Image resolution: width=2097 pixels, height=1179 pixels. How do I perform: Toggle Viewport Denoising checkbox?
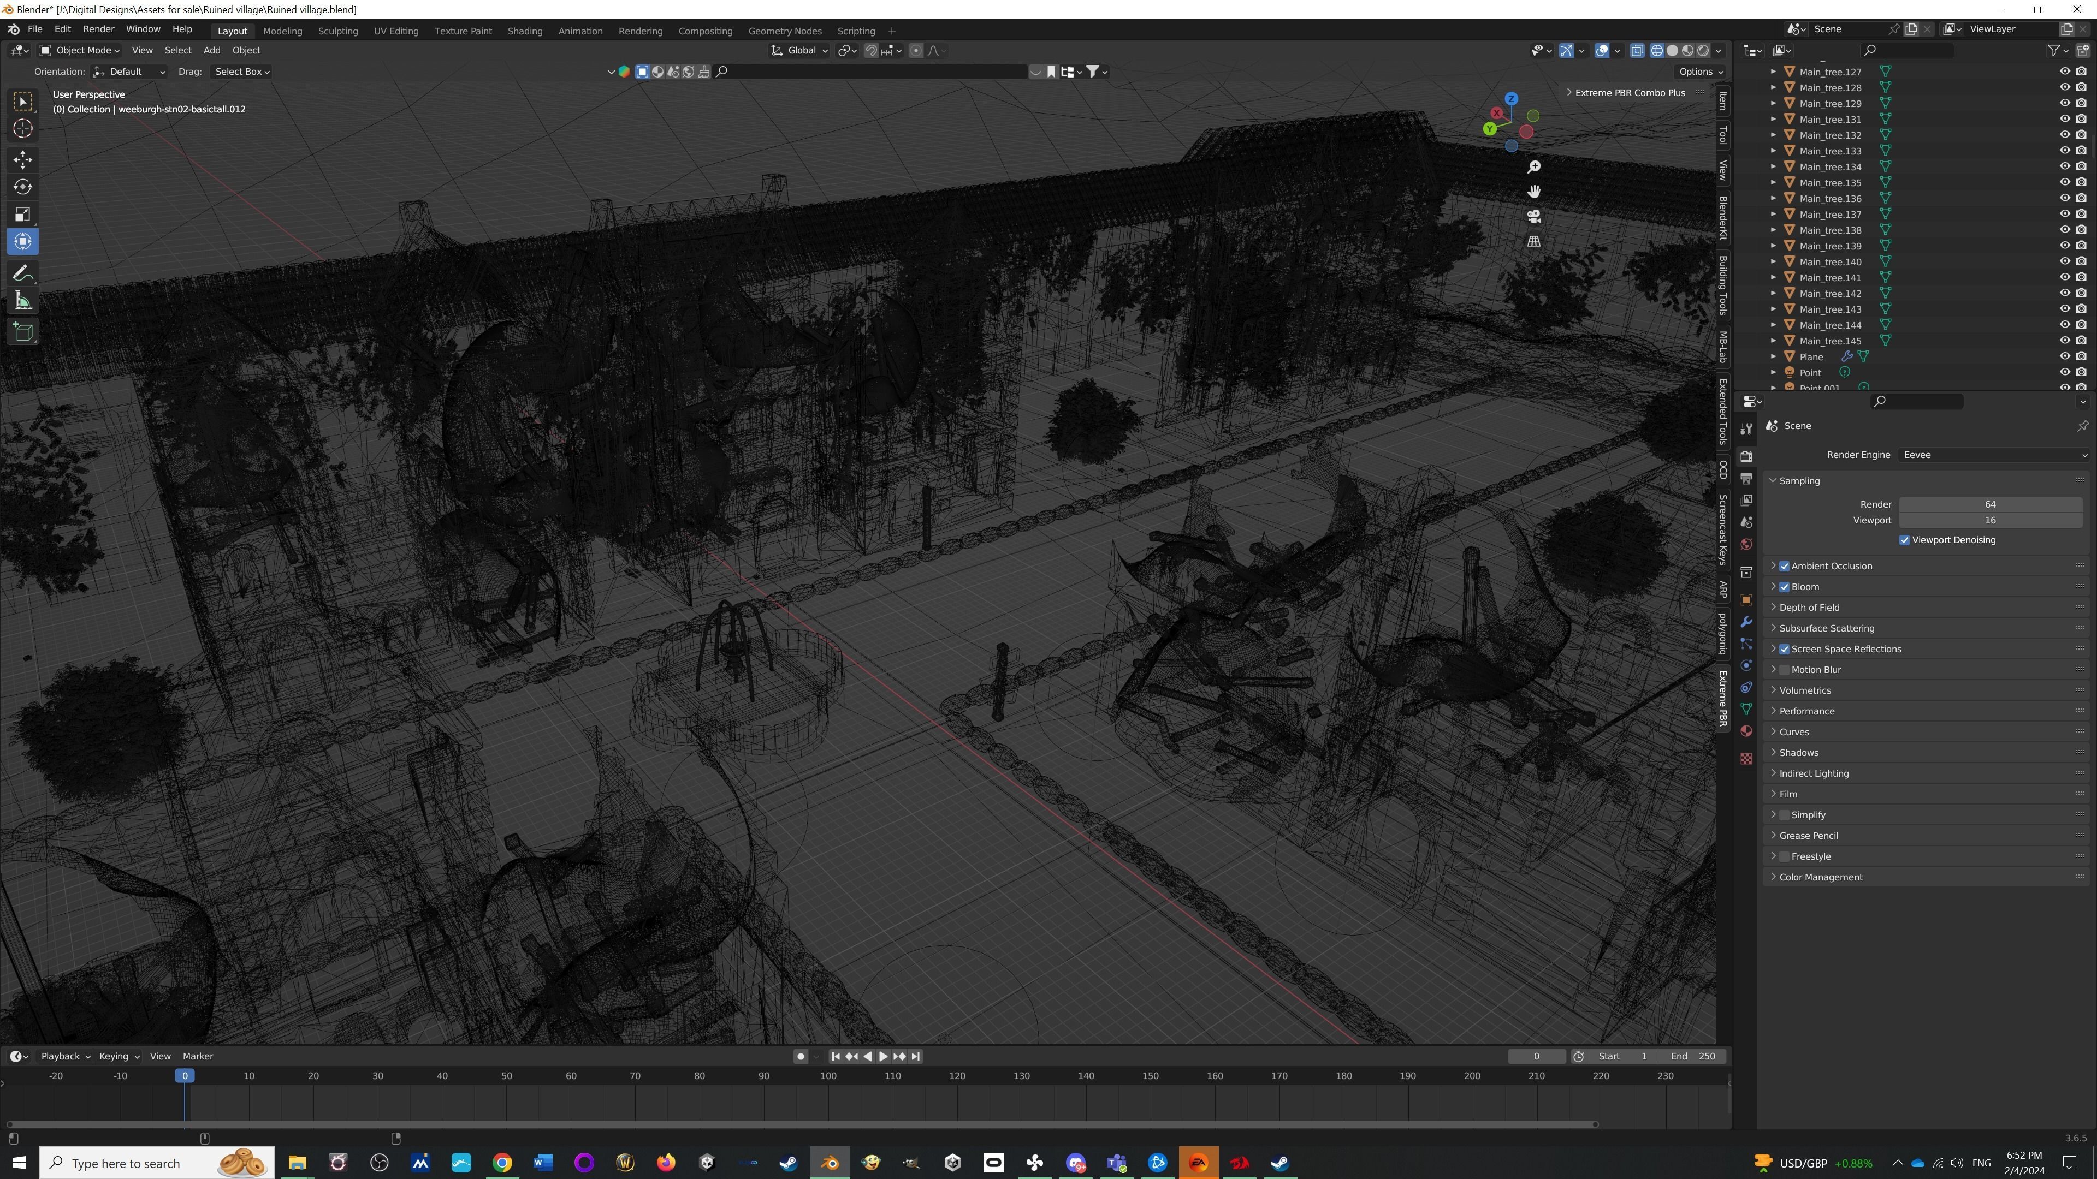(x=1905, y=540)
